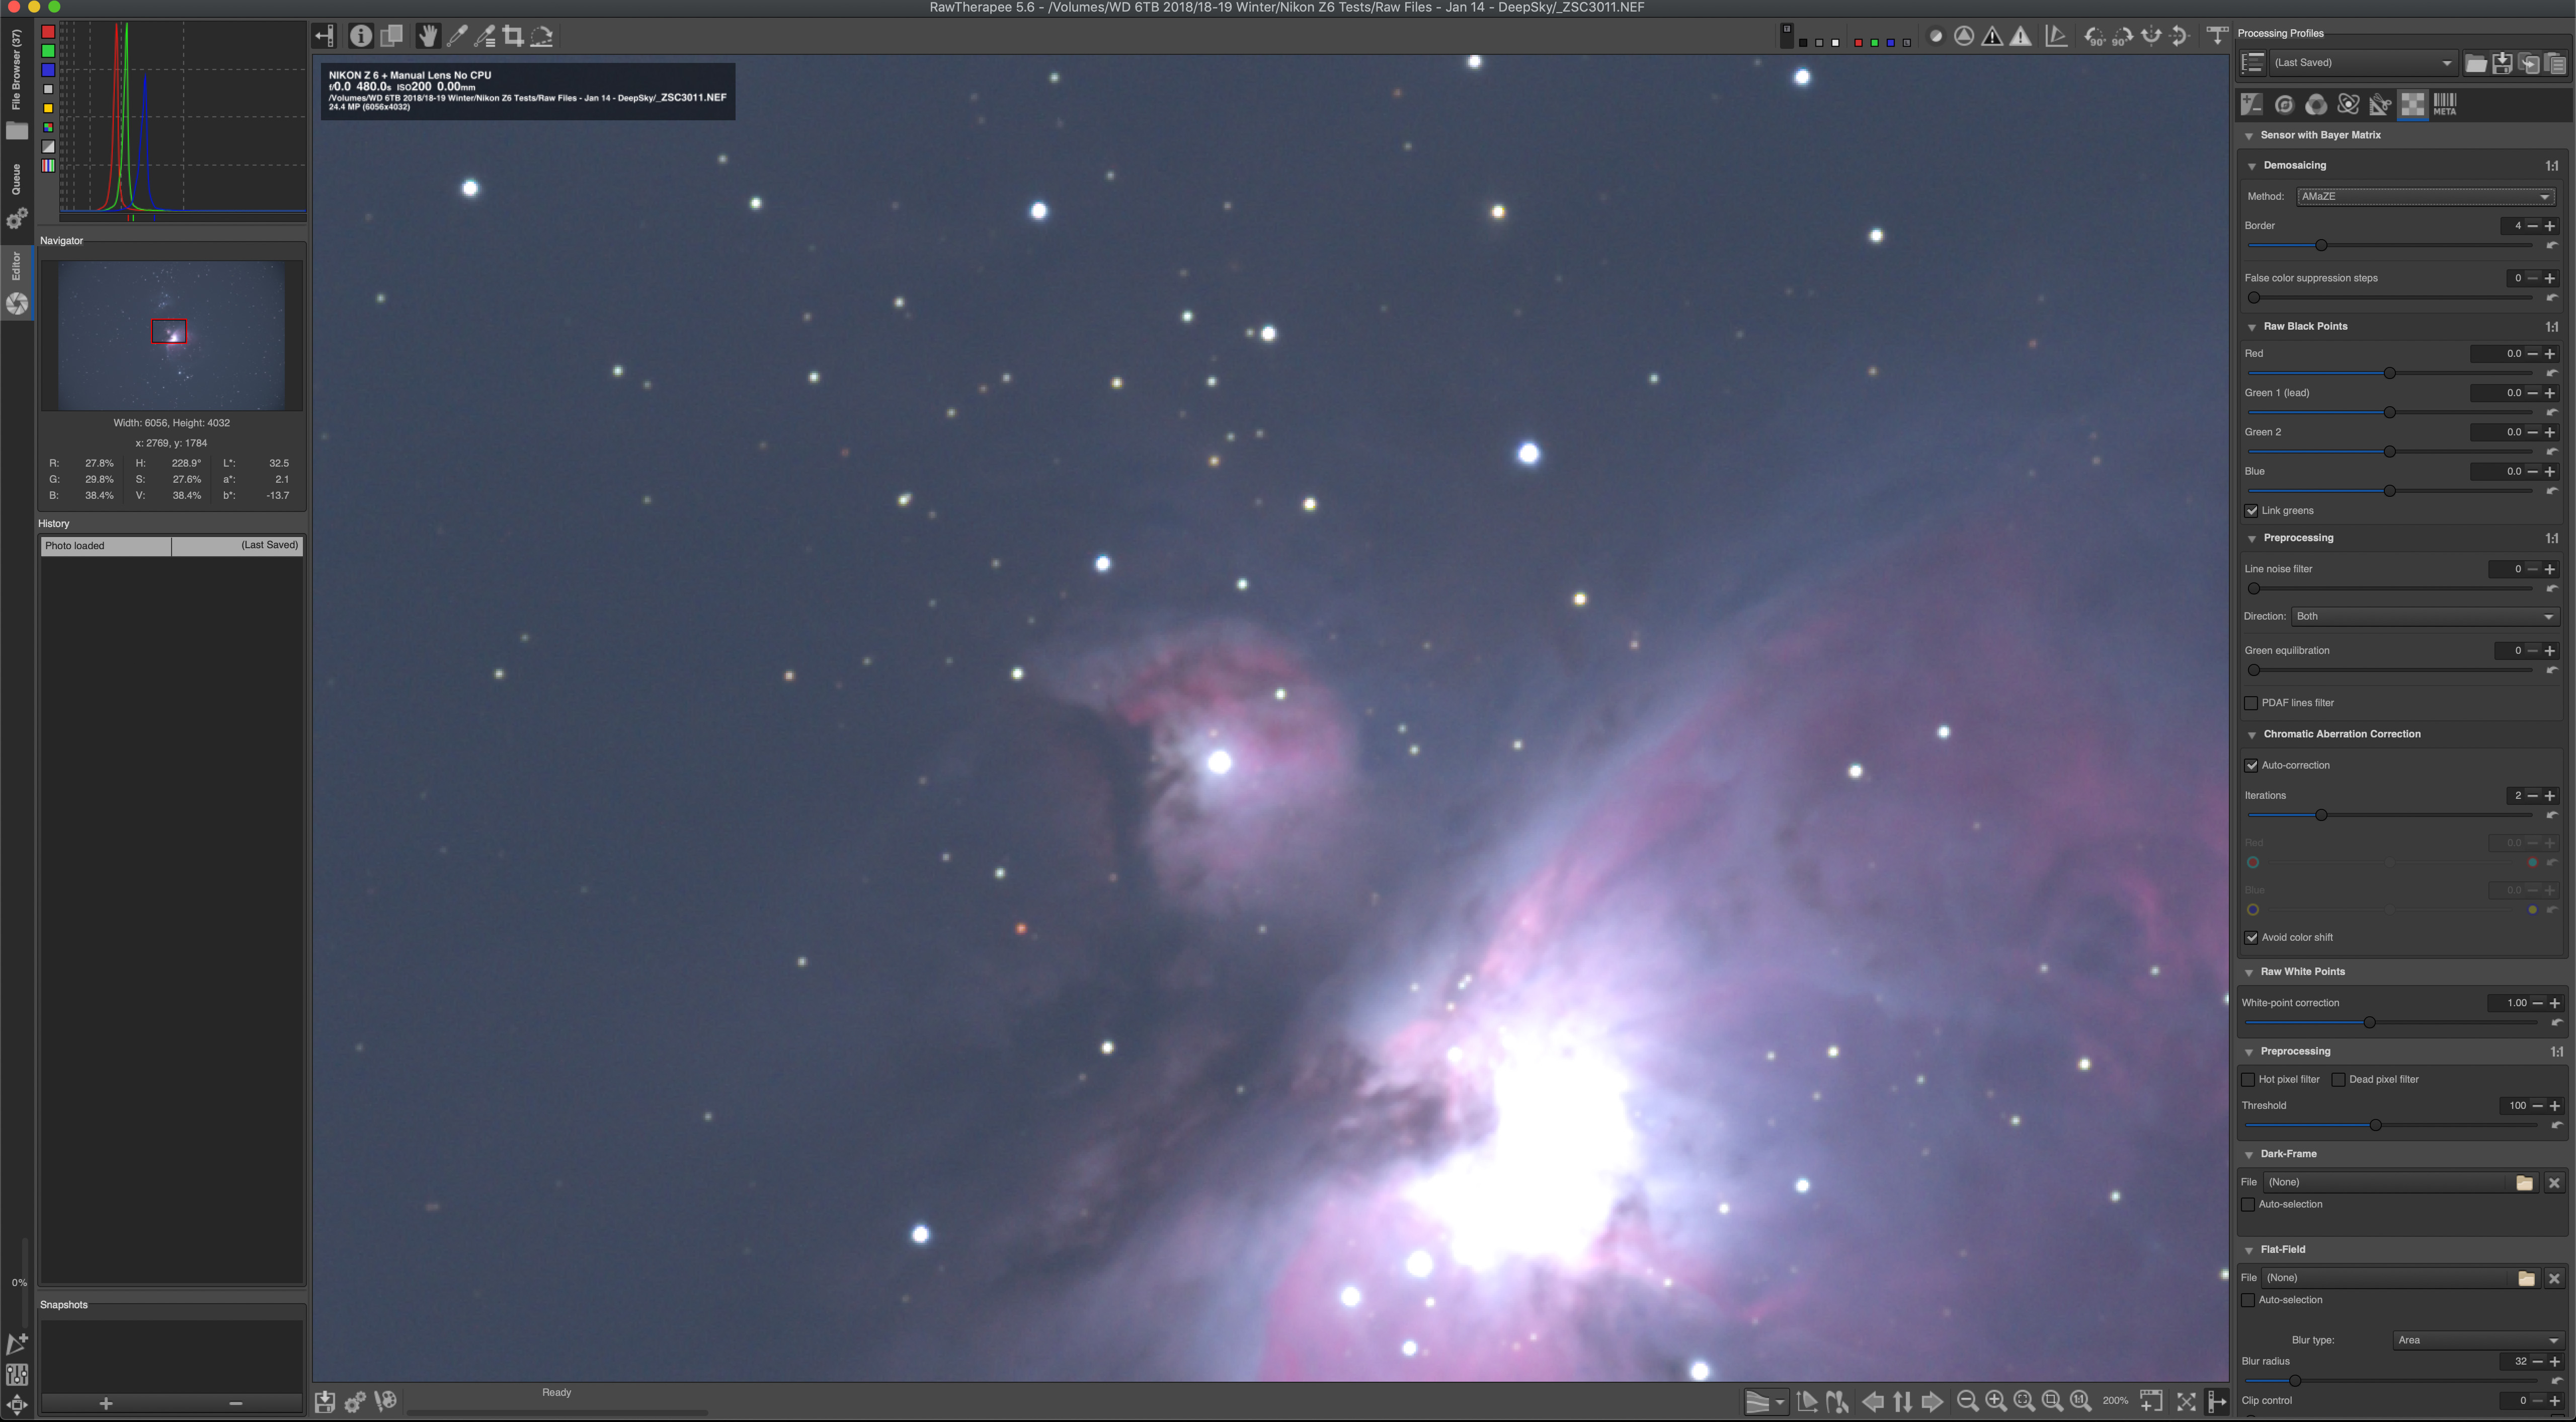The width and height of the screenshot is (2576, 1422).
Task: Switch to the File Browser tab
Action: point(16,70)
